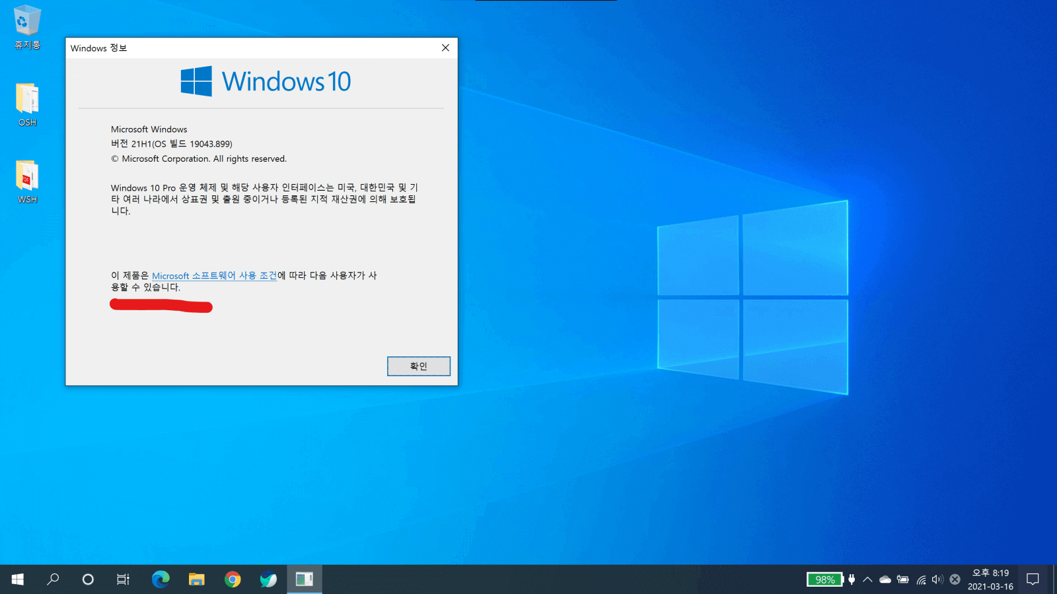Open OneDrive cloud tray icon
Image resolution: width=1057 pixels, height=594 pixels.
click(885, 579)
